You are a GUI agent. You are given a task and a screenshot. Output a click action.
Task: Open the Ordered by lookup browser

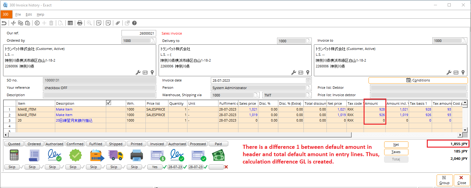152,41
